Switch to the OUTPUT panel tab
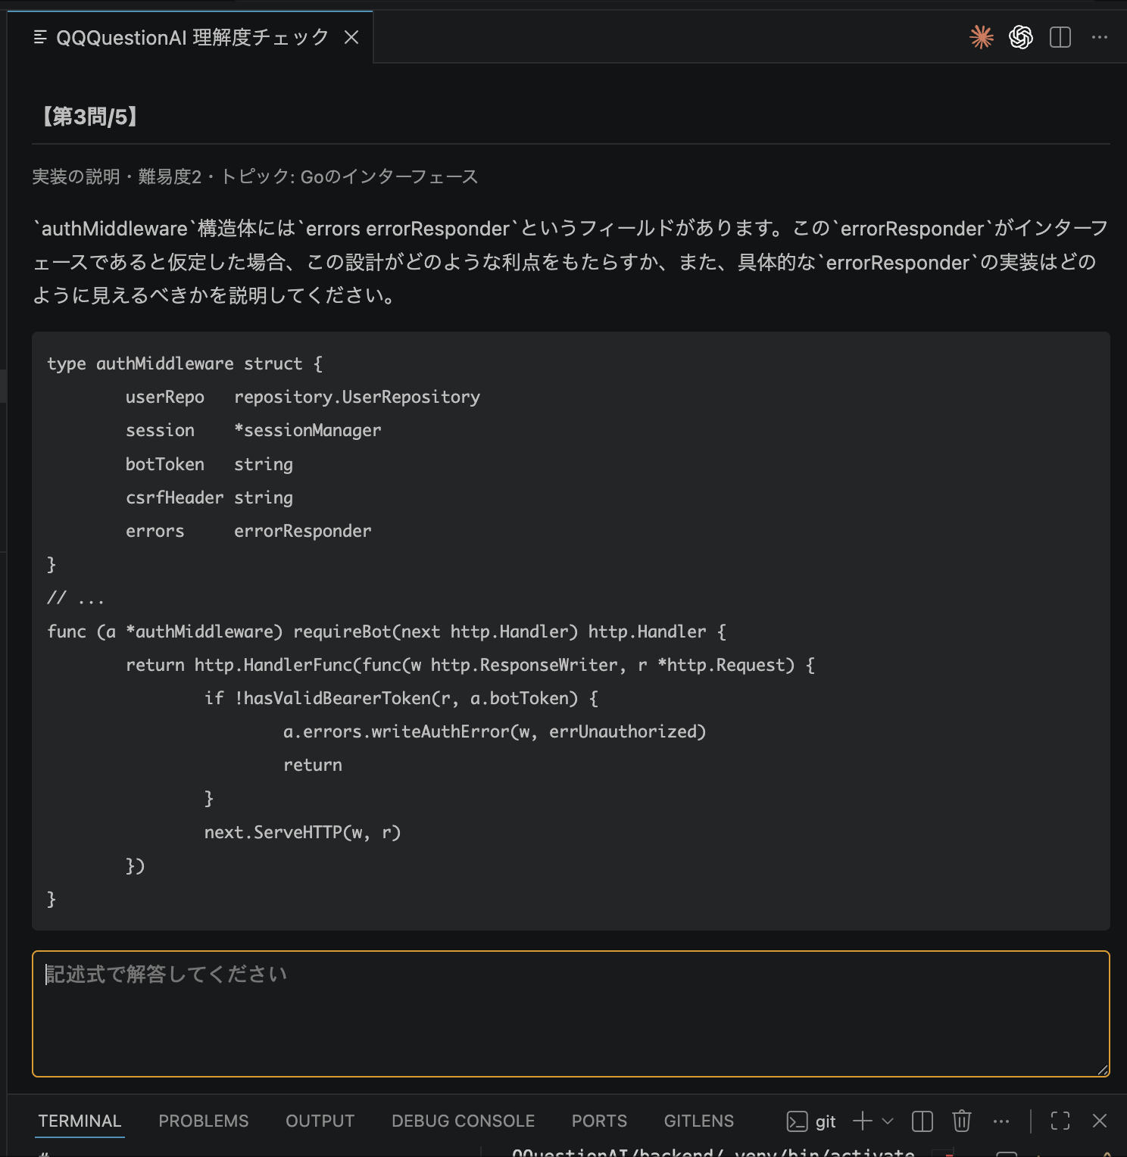1127x1157 pixels. click(320, 1121)
